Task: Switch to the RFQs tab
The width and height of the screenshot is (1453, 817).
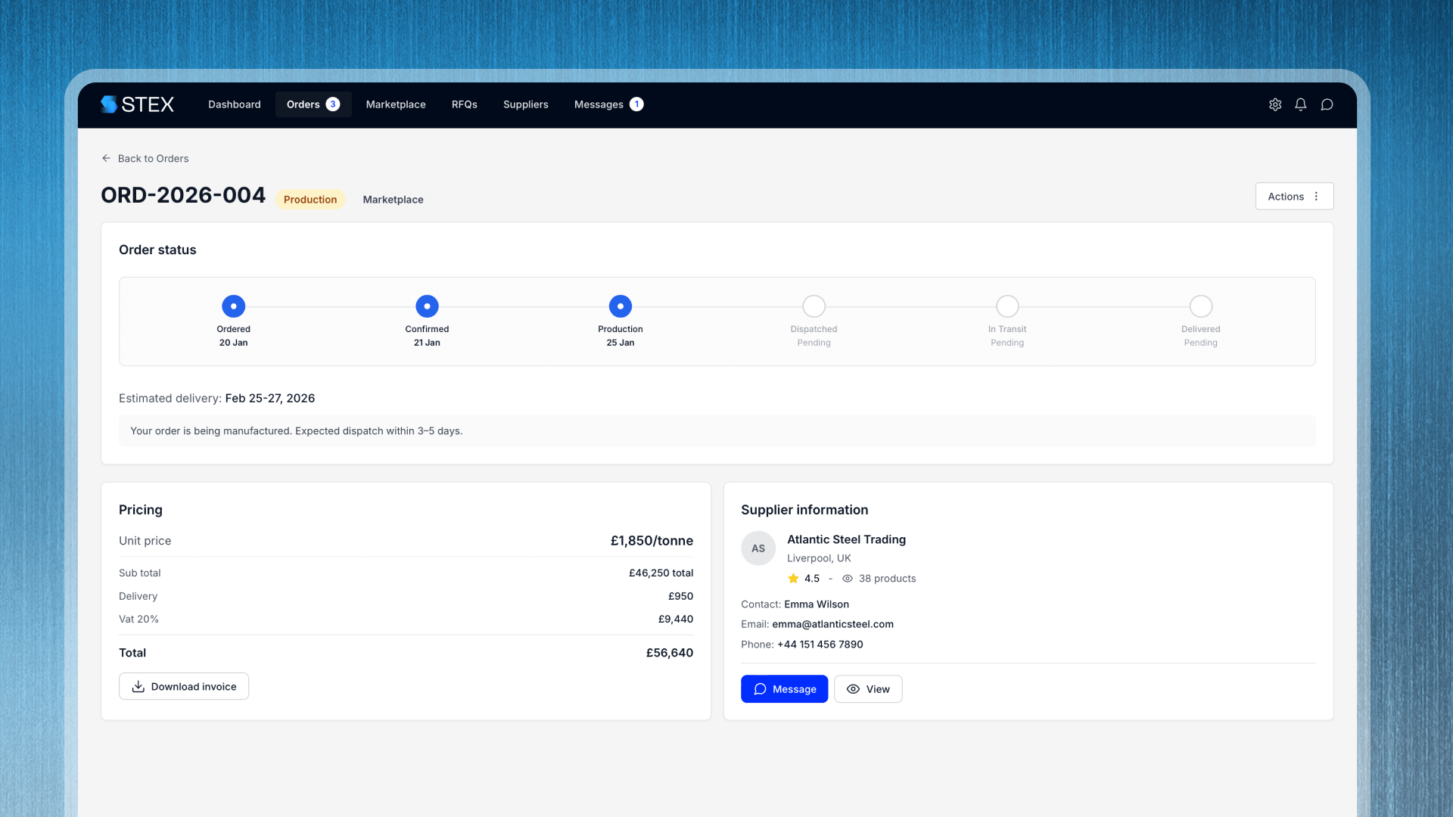Action: [465, 104]
